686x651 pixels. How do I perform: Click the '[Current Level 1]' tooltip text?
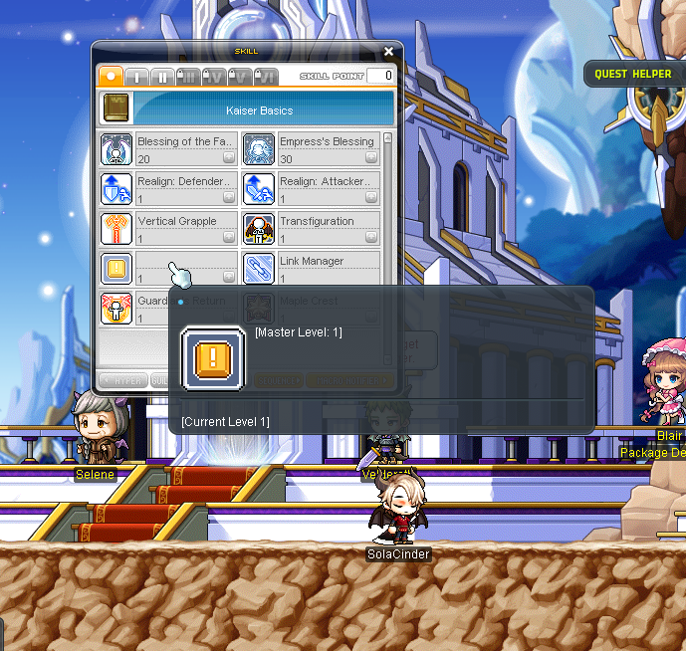click(225, 422)
